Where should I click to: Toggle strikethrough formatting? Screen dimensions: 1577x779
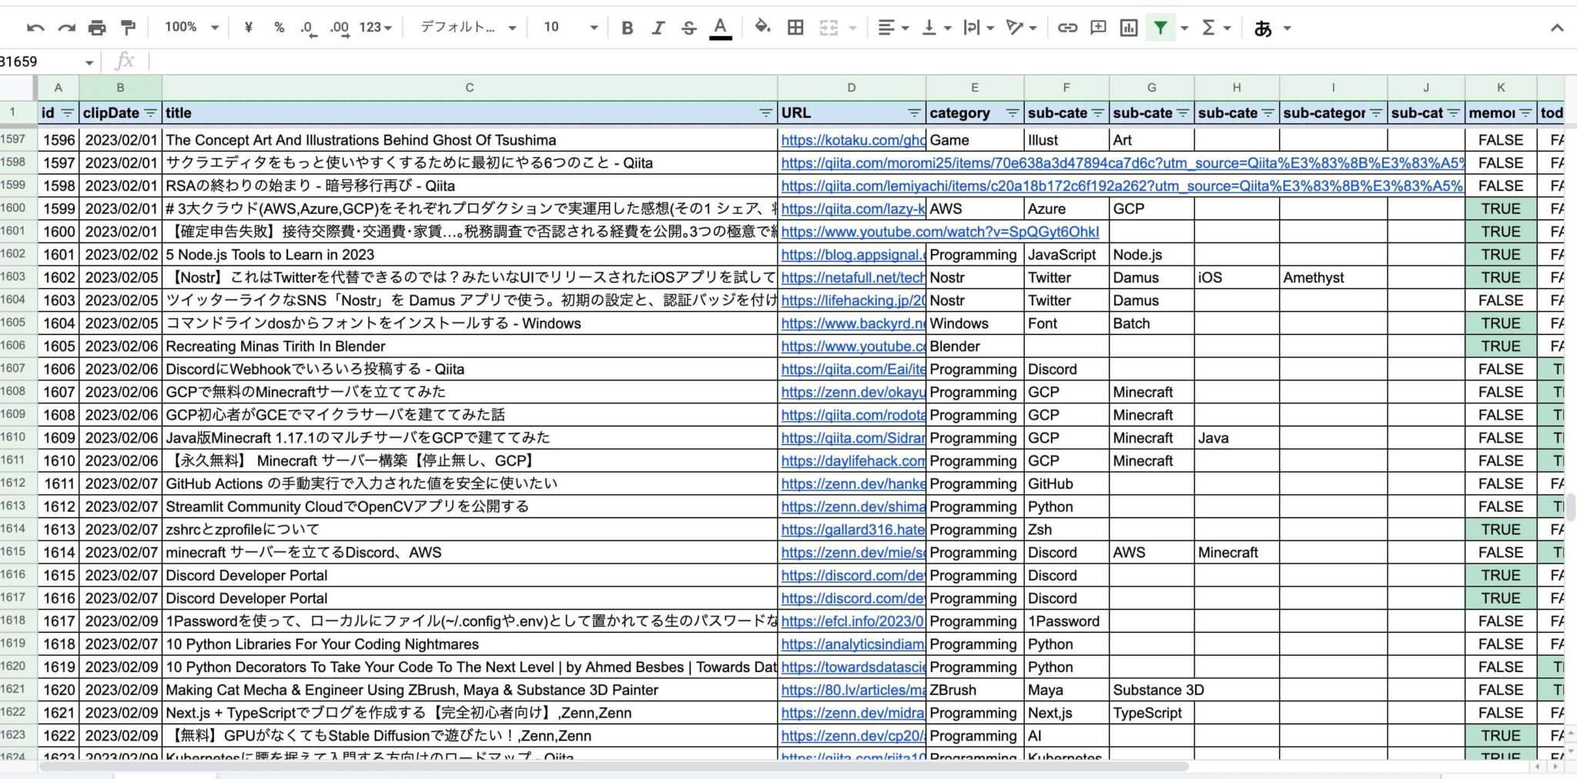click(688, 27)
